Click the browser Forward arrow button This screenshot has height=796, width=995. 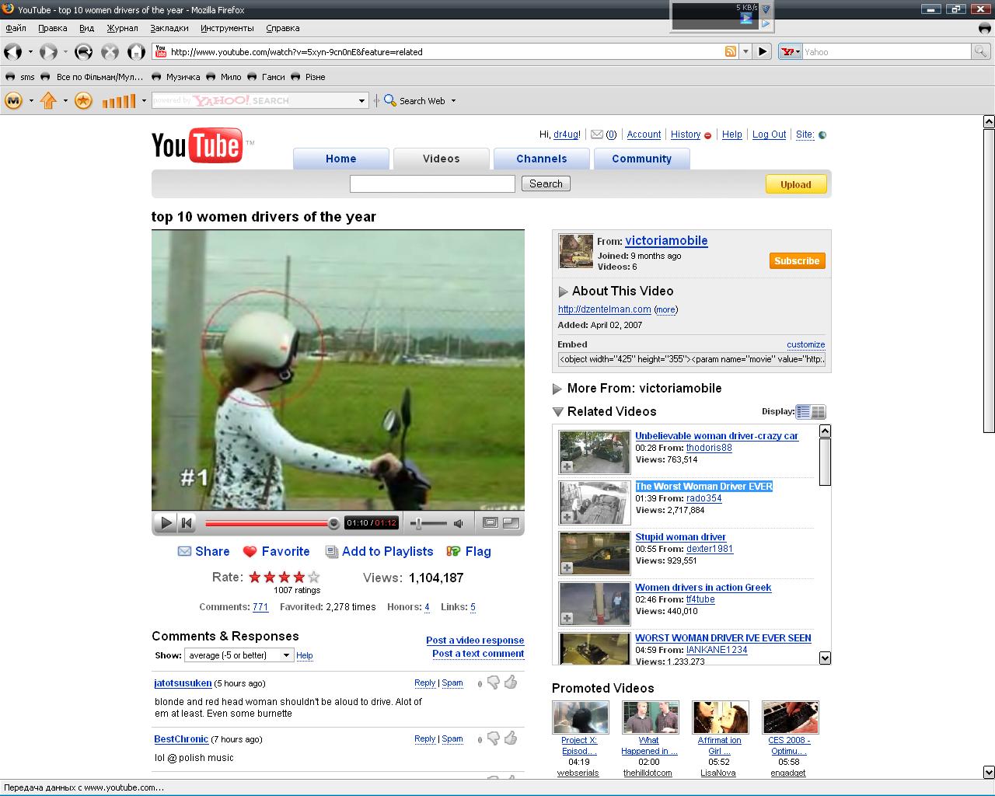click(48, 52)
